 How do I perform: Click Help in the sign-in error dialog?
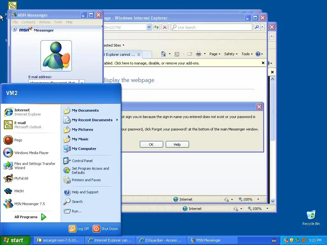(x=177, y=145)
